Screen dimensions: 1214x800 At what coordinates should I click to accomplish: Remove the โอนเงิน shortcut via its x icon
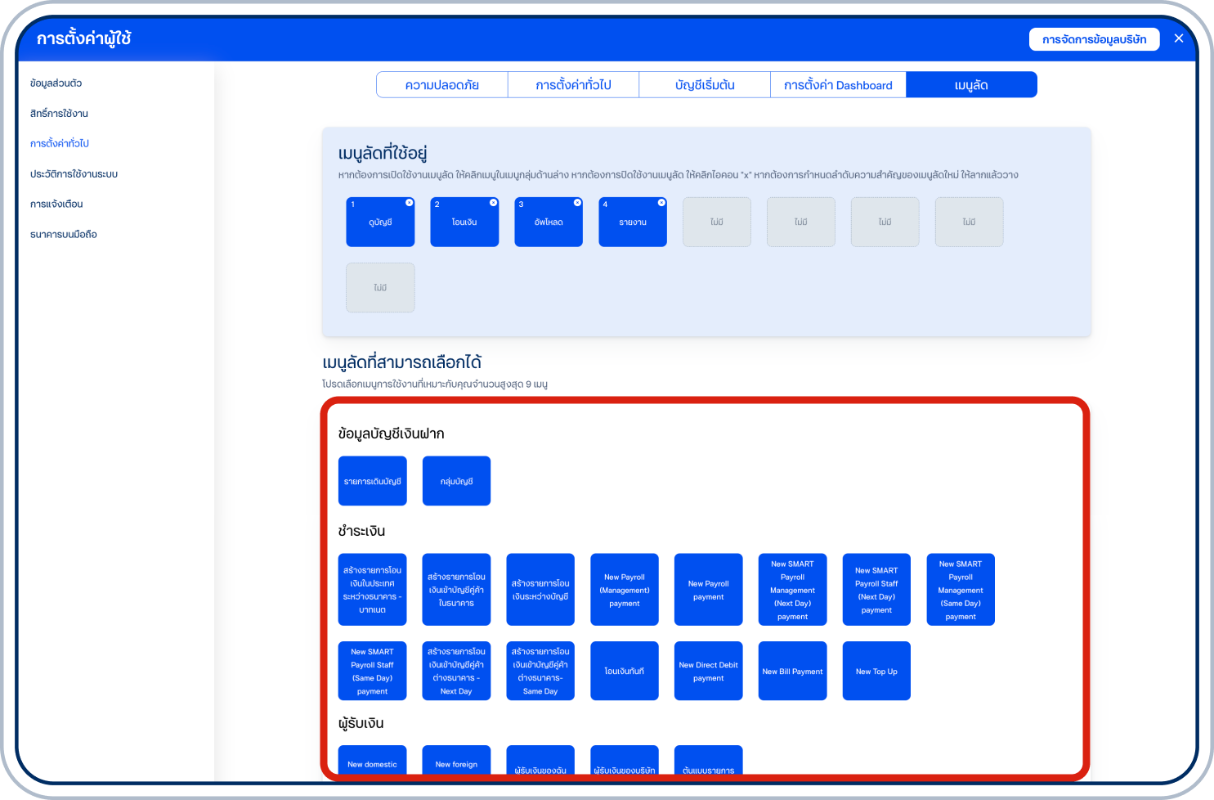493,203
